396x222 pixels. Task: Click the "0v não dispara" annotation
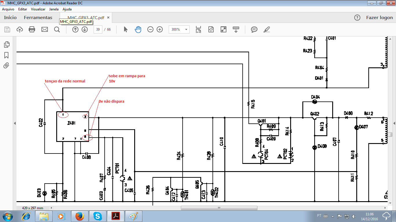pos(112,101)
